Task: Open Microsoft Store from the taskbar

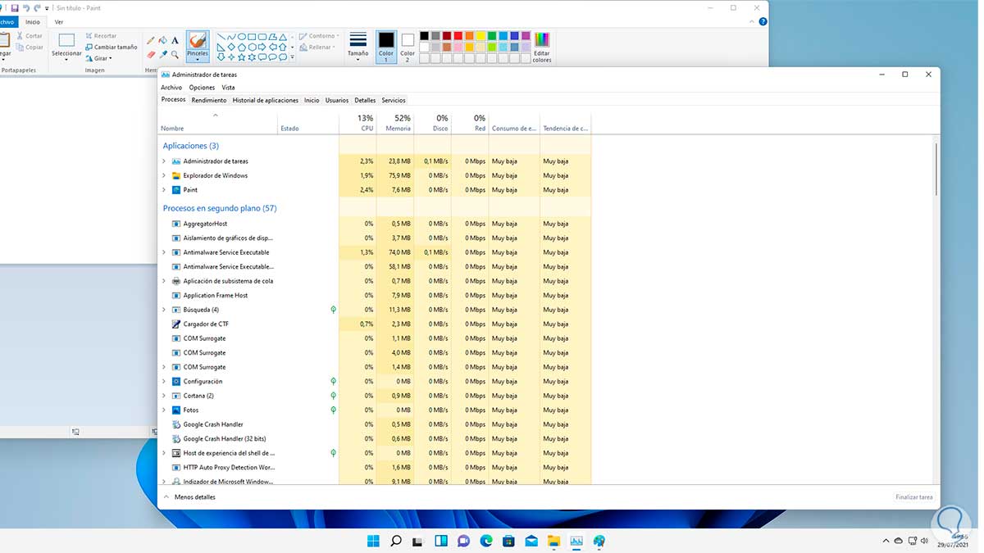Action: click(508, 541)
